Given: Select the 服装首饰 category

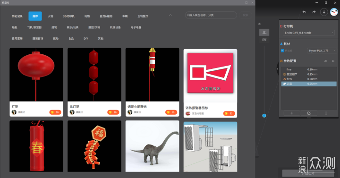Looking at the screenshot, I should tap(38, 38).
